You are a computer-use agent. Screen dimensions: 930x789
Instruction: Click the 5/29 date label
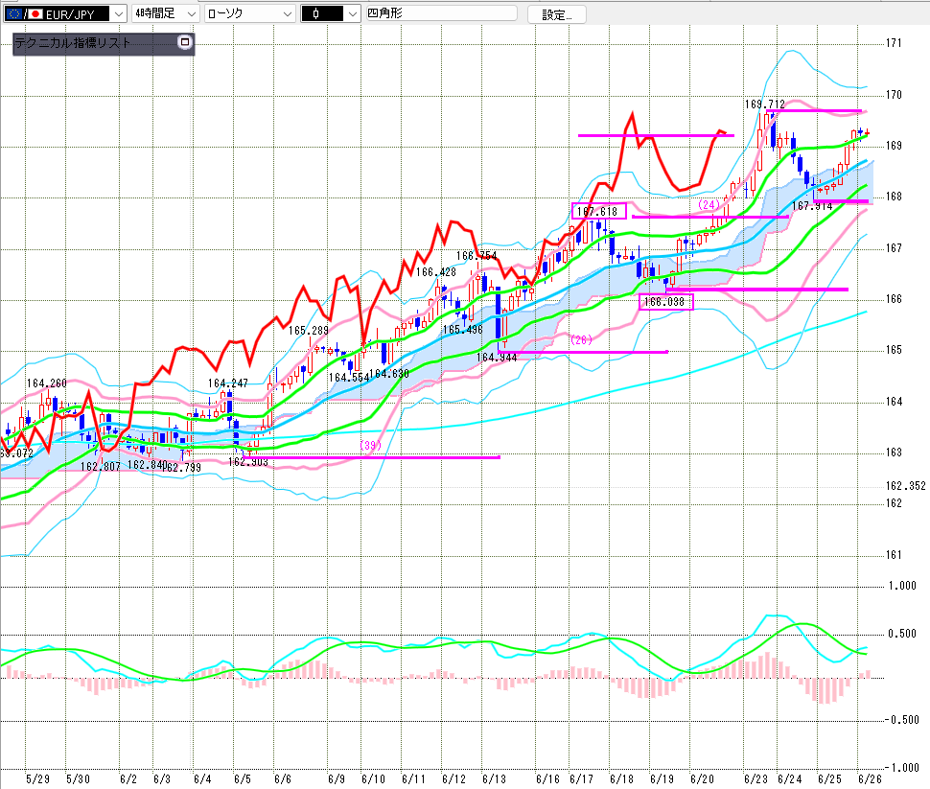(x=38, y=778)
